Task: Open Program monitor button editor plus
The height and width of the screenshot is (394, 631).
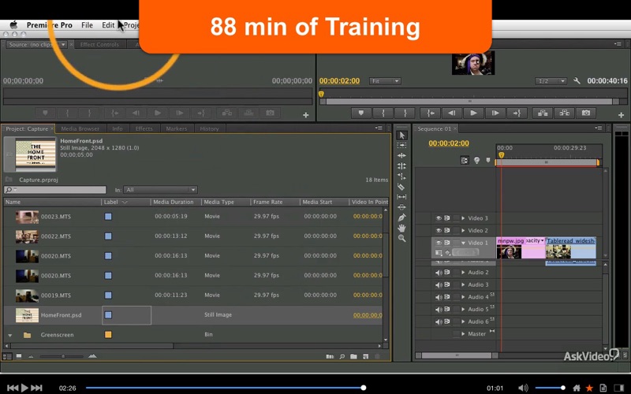Action: pos(621,115)
